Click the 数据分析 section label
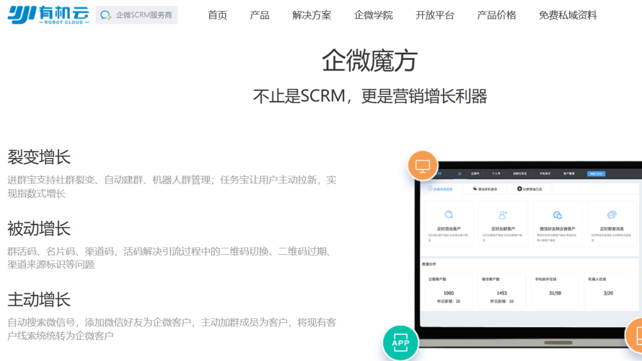Screen dimensions: 642x361 point(429,264)
